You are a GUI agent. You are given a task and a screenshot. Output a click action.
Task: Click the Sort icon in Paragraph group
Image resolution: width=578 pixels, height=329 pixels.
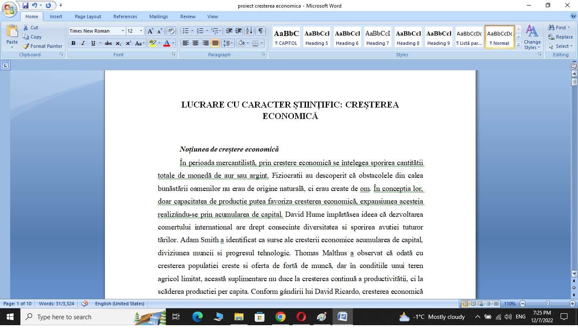point(249,31)
